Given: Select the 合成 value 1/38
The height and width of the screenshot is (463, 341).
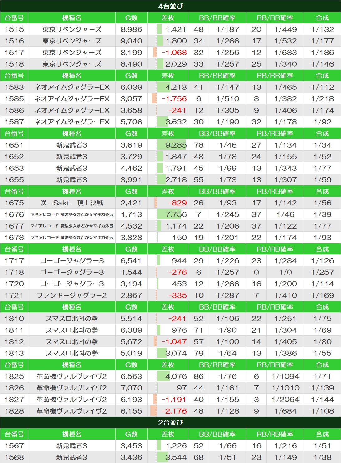Looking at the screenshot, I should 323,457.
